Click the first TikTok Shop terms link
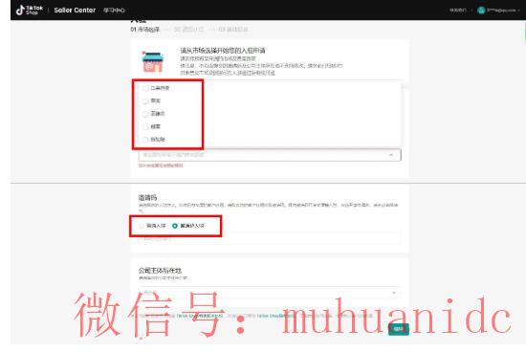The height and width of the screenshot is (353, 526). (x=200, y=316)
